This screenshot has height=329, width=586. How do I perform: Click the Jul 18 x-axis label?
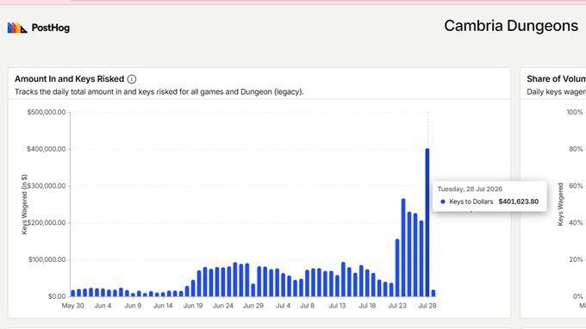click(367, 306)
